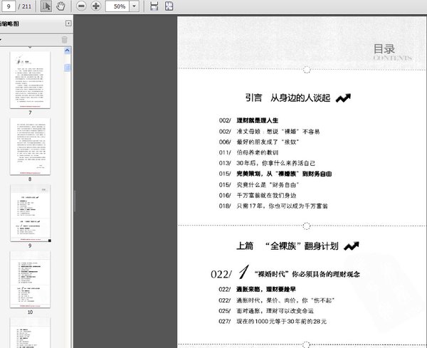Click entry 究竟什么是"财务自由"
This screenshot has height=348, width=427.
268,184
